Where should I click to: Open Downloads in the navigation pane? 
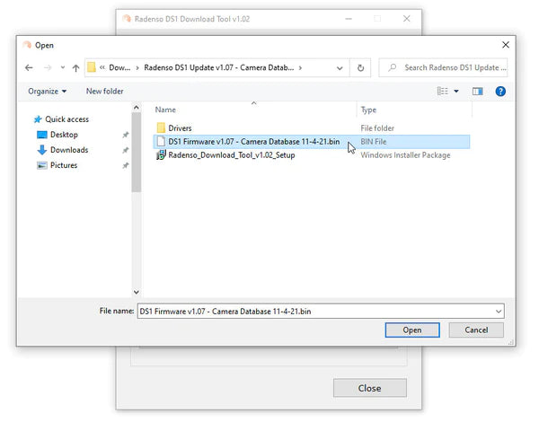point(69,150)
